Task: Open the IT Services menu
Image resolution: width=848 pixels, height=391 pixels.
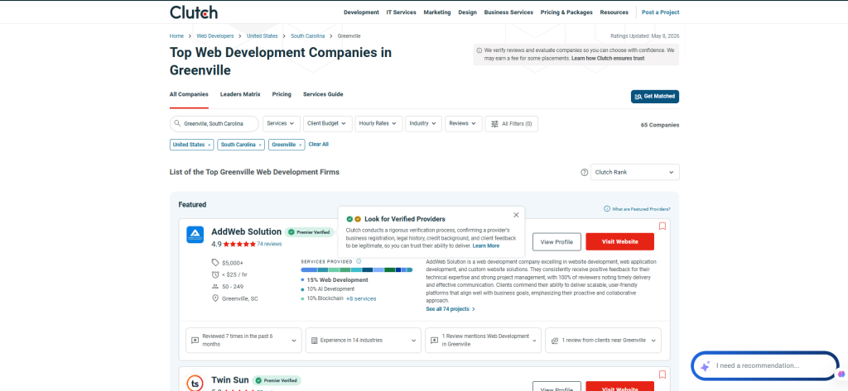Action: (x=402, y=12)
